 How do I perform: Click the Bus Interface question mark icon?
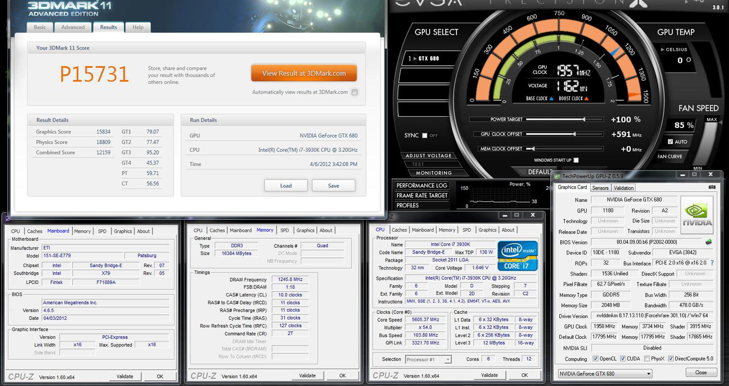(712, 263)
